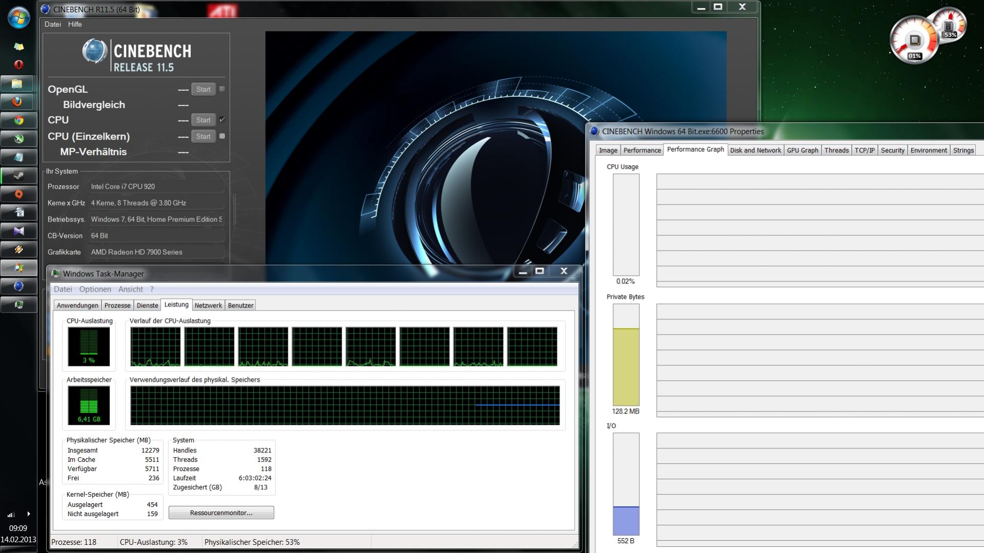Open the Image tab in Properties
The width and height of the screenshot is (984, 553).
[608, 150]
